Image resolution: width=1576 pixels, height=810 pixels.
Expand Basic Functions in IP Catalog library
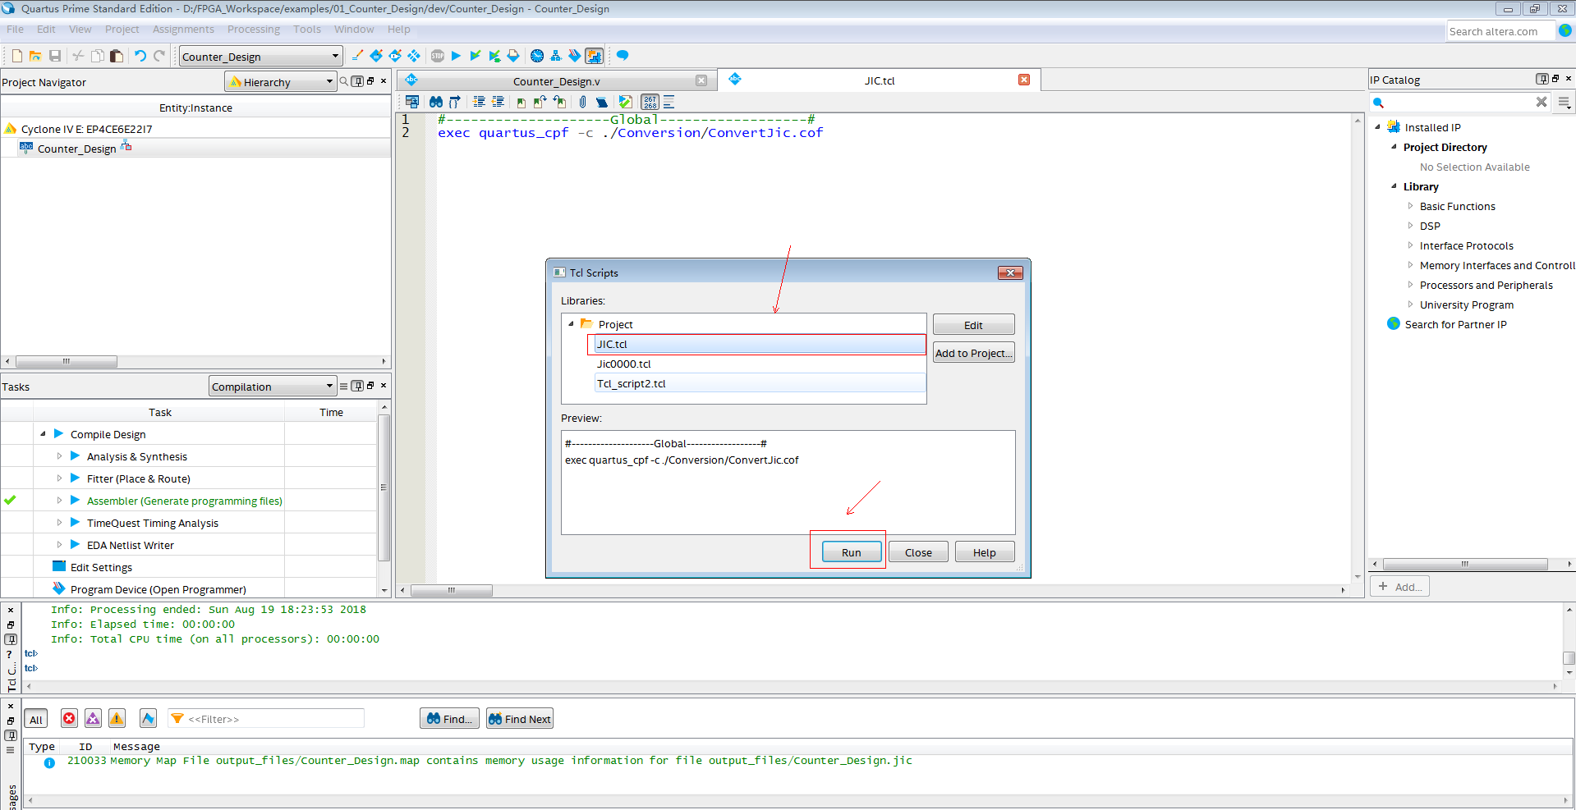(x=1410, y=206)
